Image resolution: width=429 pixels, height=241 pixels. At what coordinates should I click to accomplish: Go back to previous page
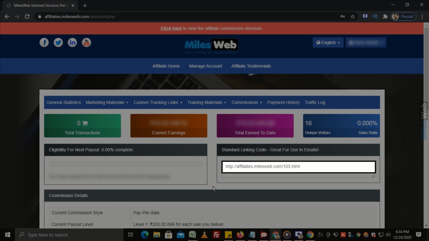[7, 16]
